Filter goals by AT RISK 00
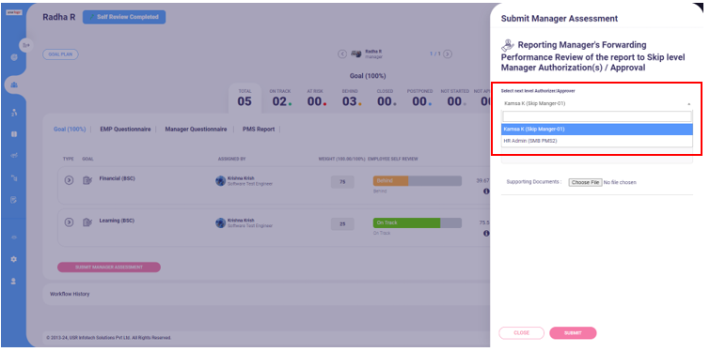This screenshot has width=710, height=352. pyautogui.click(x=316, y=98)
